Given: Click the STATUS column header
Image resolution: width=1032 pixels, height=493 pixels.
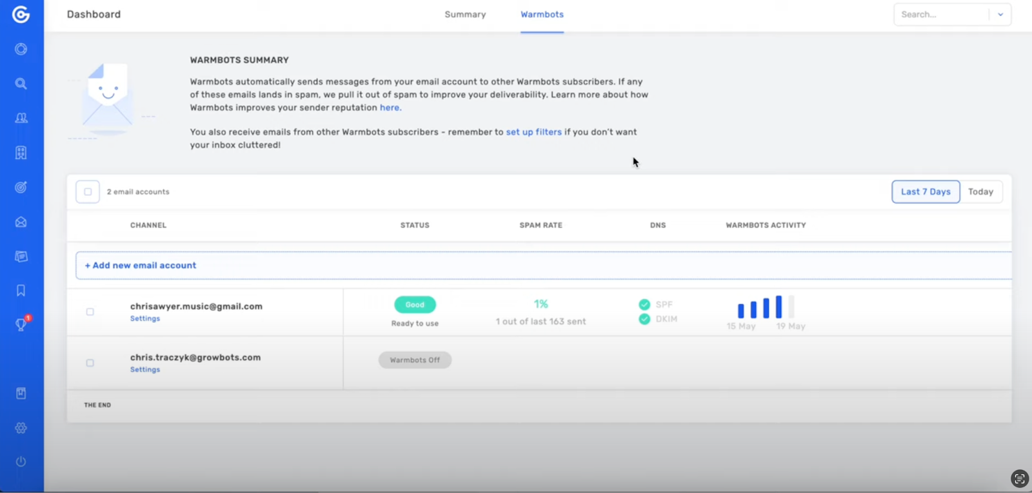Looking at the screenshot, I should tap(415, 225).
